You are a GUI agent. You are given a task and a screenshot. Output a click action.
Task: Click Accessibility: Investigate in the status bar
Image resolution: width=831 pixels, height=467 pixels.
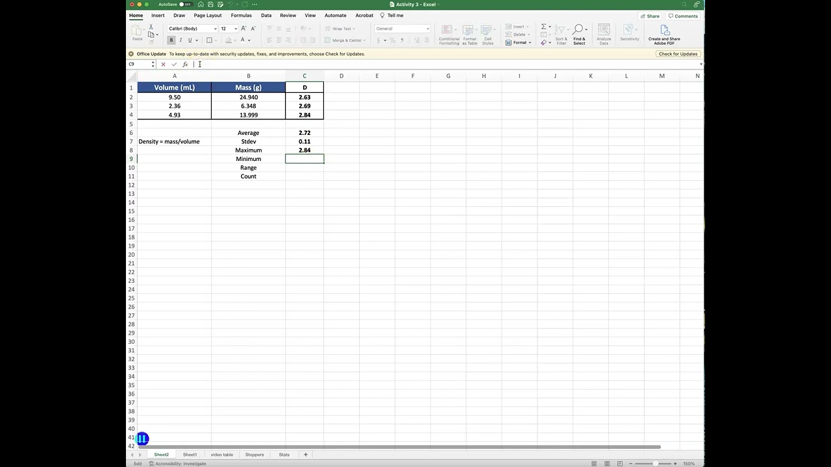[177, 464]
